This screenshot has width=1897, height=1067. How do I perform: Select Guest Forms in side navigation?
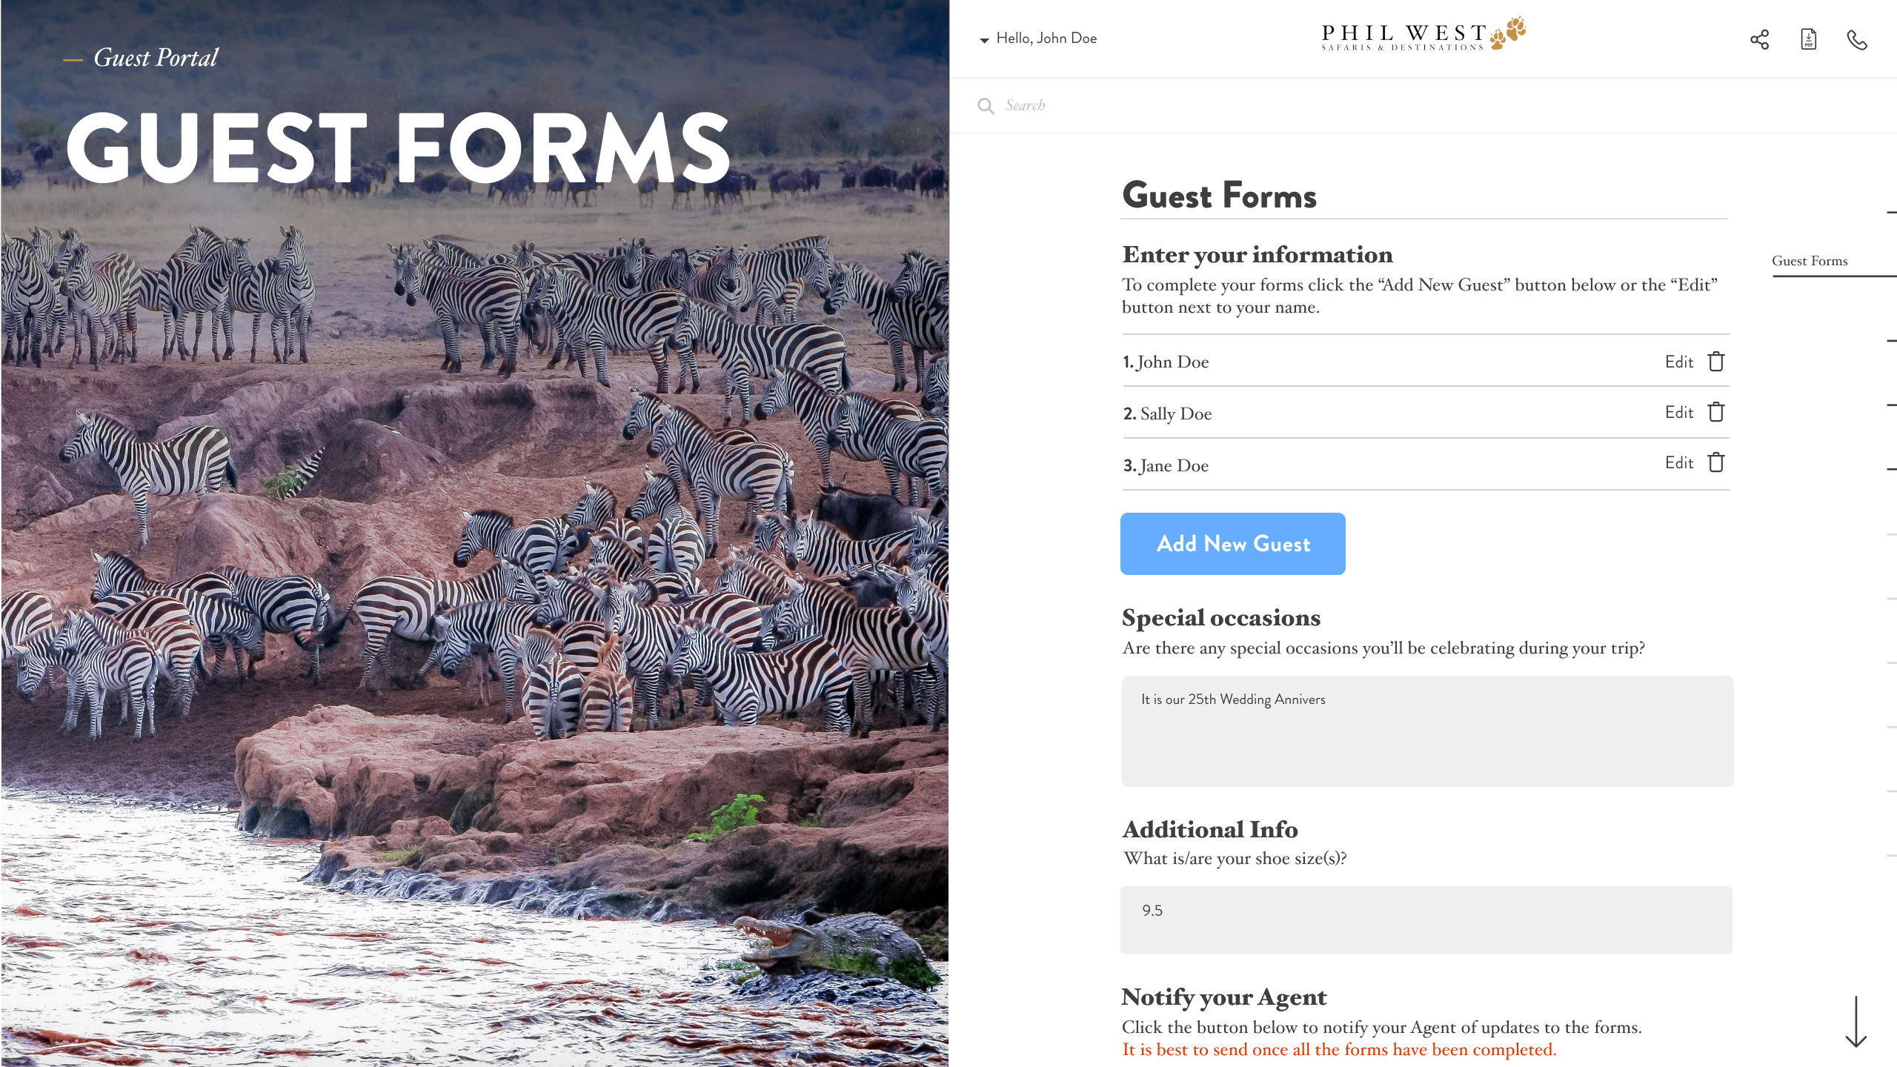click(1810, 261)
